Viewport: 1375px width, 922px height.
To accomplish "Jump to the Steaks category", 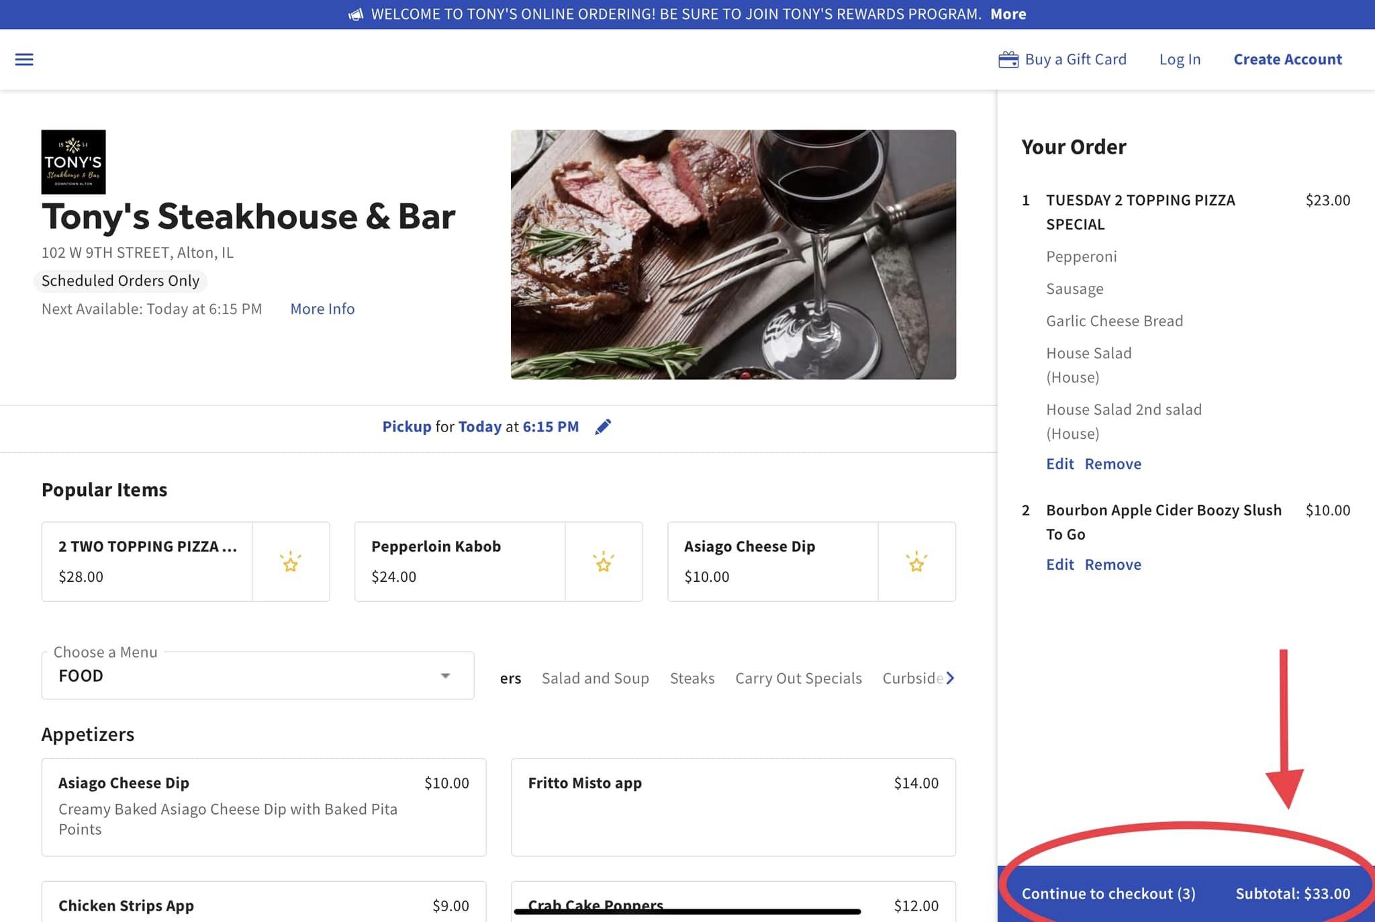I will pyautogui.click(x=692, y=678).
